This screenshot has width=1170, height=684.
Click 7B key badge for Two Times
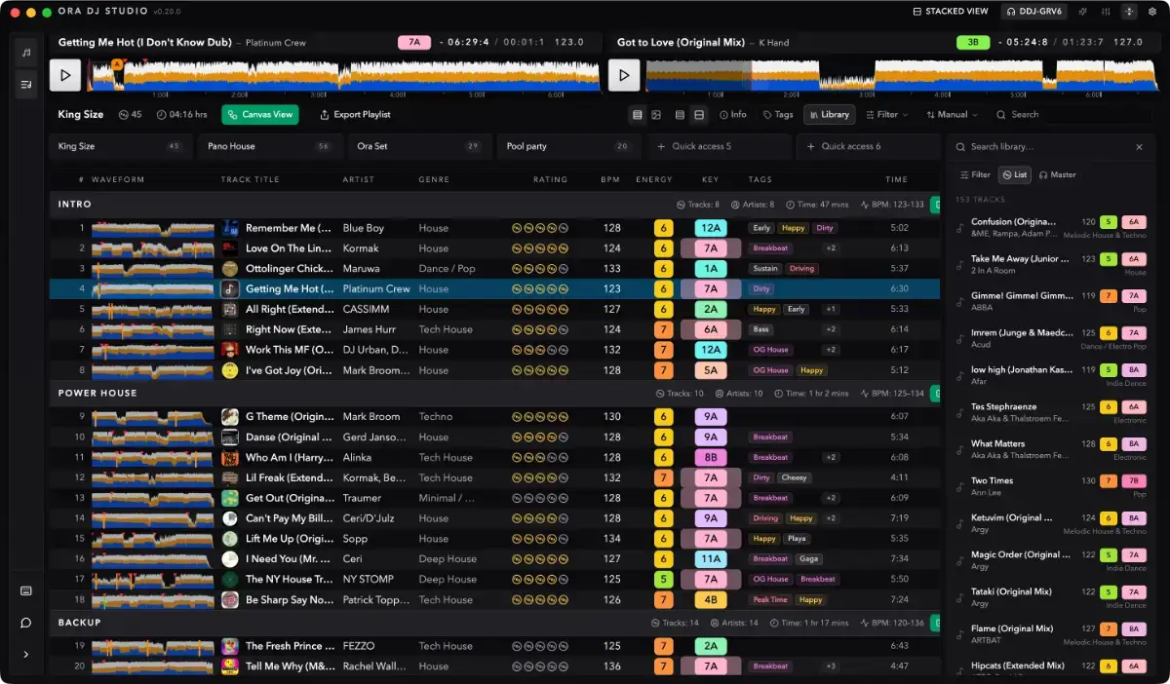click(1133, 480)
